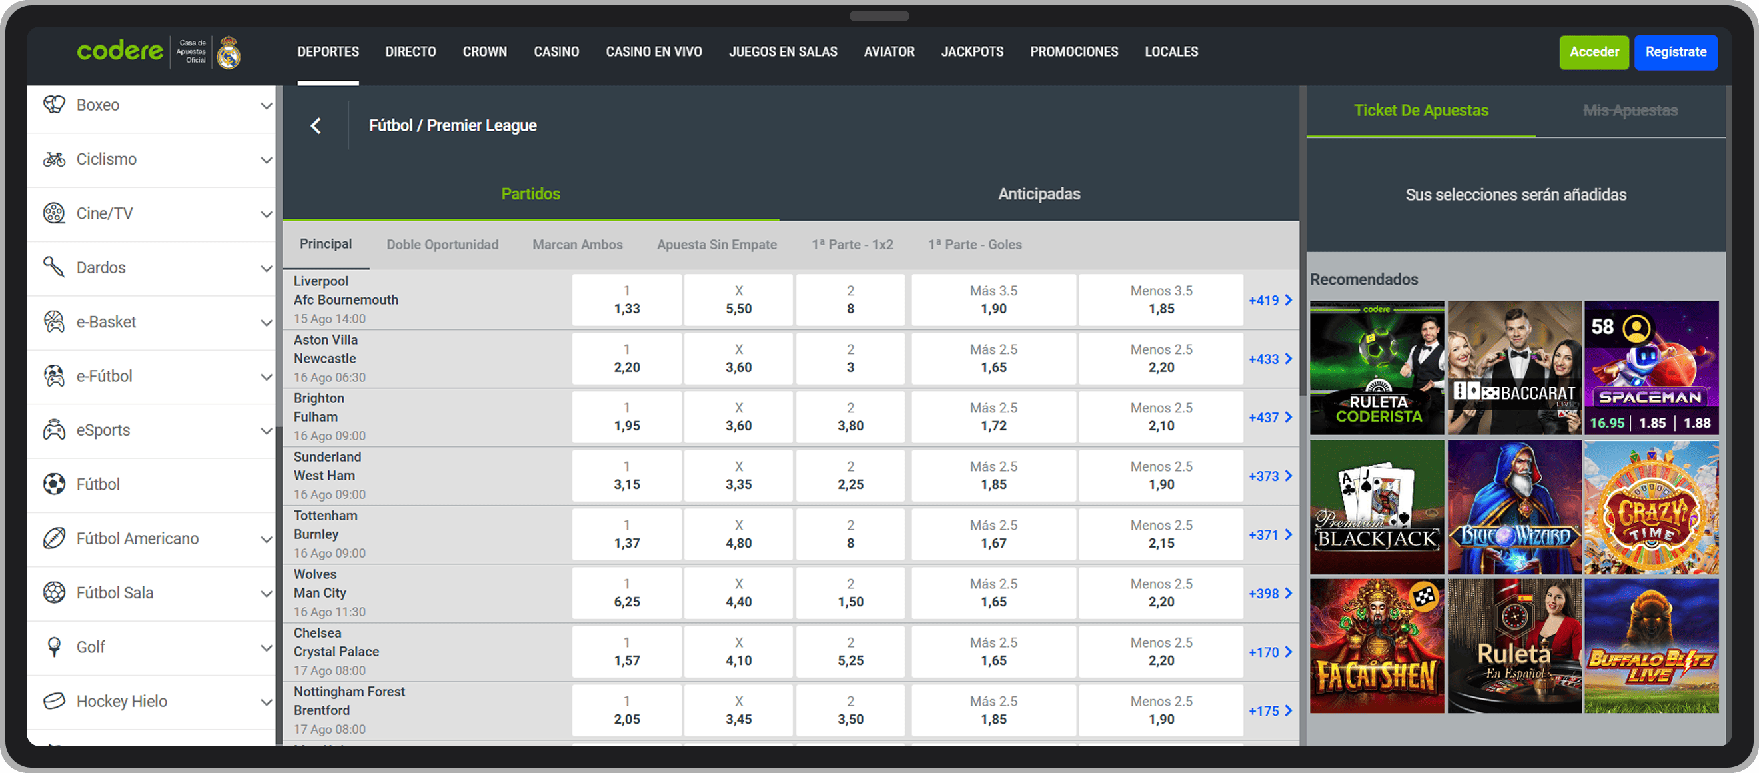Open the Crazy Time game
1759x773 pixels.
1651,506
